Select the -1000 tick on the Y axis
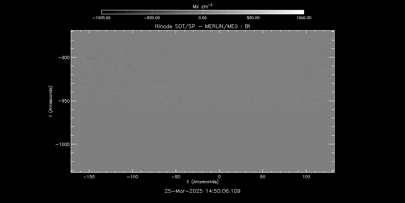This screenshot has width=405, height=203. (x=63, y=144)
